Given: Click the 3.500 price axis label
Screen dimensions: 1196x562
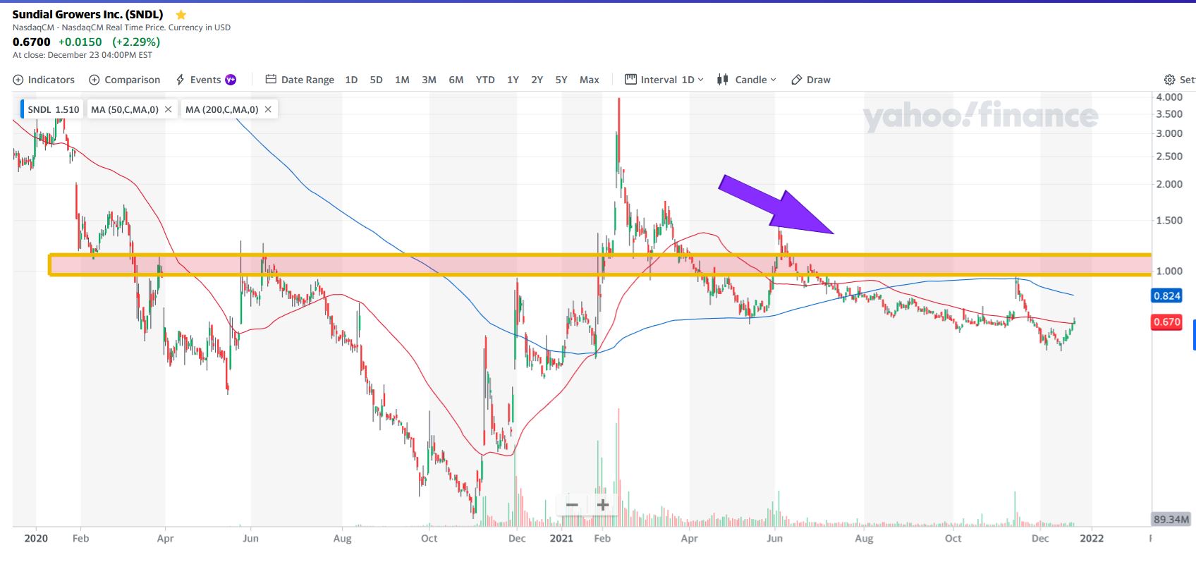Looking at the screenshot, I should coord(1169,114).
